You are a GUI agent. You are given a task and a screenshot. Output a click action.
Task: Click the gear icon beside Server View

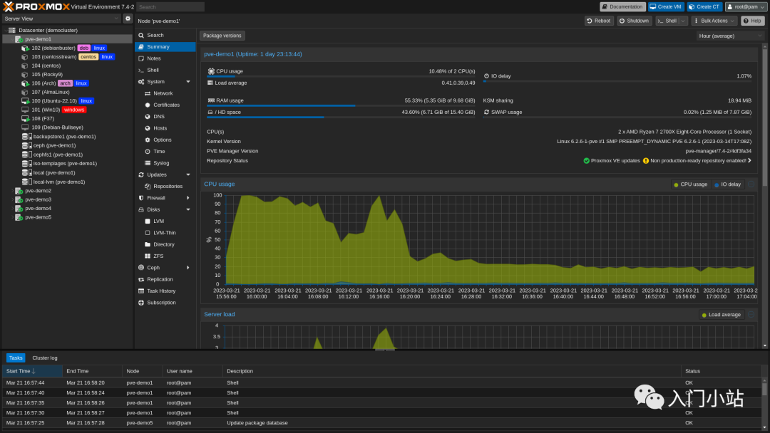[128, 19]
